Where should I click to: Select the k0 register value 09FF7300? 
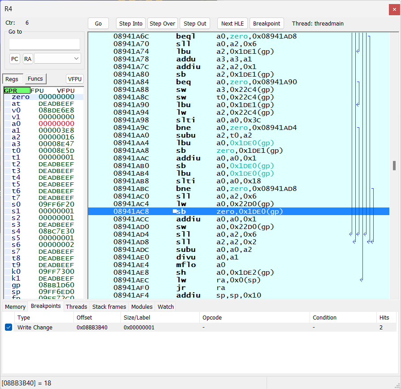(56, 272)
